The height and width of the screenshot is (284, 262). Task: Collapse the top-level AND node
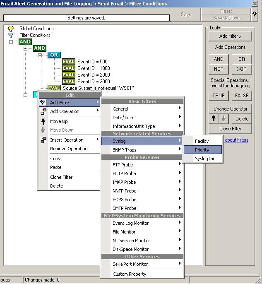tap(11, 42)
